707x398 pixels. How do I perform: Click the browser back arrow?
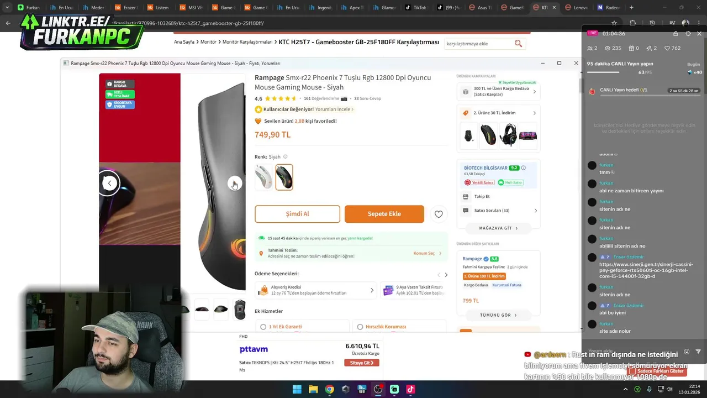[8, 23]
